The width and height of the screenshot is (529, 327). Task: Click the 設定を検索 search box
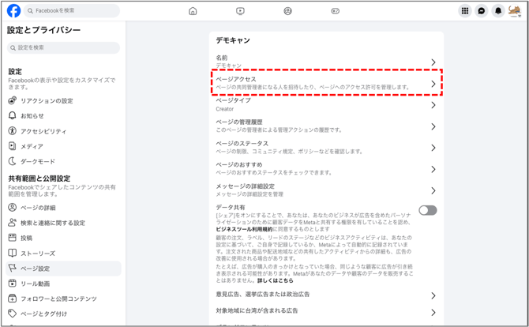[63, 48]
